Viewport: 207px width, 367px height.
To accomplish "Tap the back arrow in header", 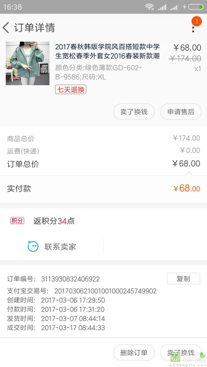I will coord(6,28).
